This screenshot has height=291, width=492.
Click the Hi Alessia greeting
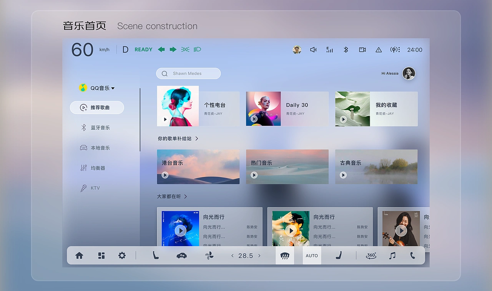coord(390,73)
